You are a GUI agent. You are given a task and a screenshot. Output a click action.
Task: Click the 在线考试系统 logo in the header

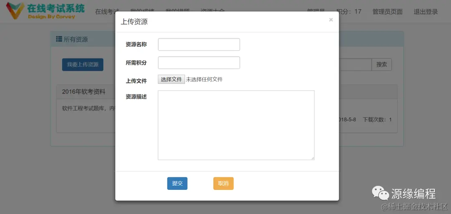pyautogui.click(x=46, y=11)
